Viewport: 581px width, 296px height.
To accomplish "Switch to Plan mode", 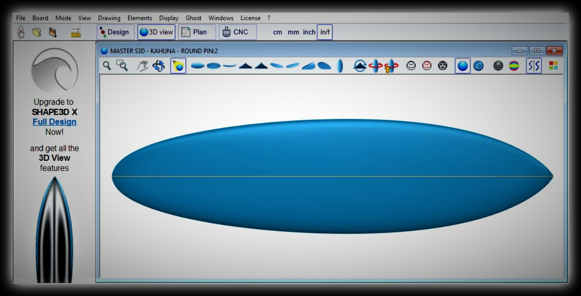I will (x=197, y=32).
